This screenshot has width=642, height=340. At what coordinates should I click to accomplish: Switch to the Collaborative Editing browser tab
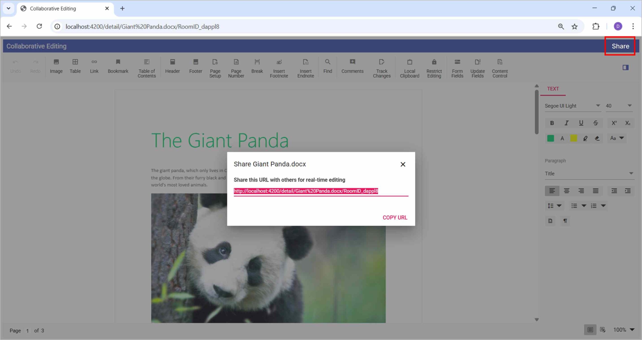[53, 9]
